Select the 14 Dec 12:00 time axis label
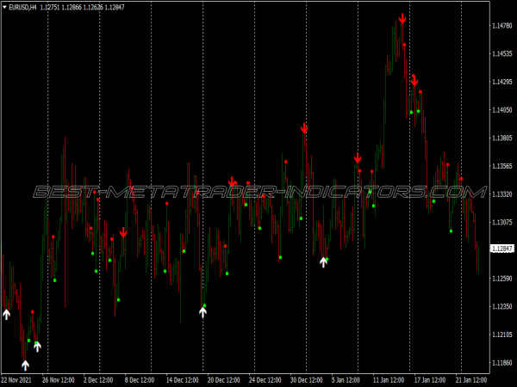 point(183,380)
